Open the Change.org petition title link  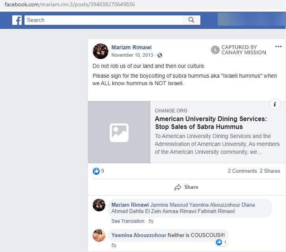coord(211,123)
